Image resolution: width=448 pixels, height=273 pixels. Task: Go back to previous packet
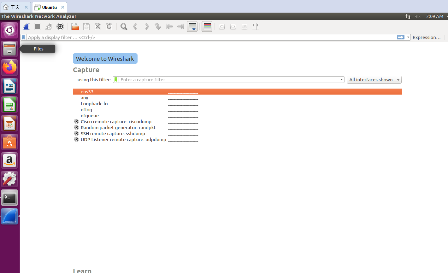pyautogui.click(x=135, y=27)
